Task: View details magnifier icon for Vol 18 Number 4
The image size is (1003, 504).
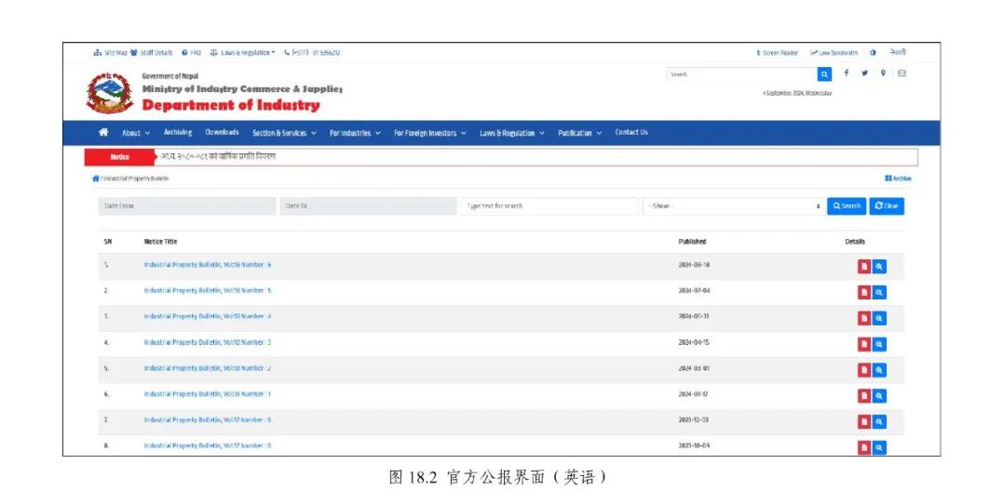Action: click(x=879, y=318)
